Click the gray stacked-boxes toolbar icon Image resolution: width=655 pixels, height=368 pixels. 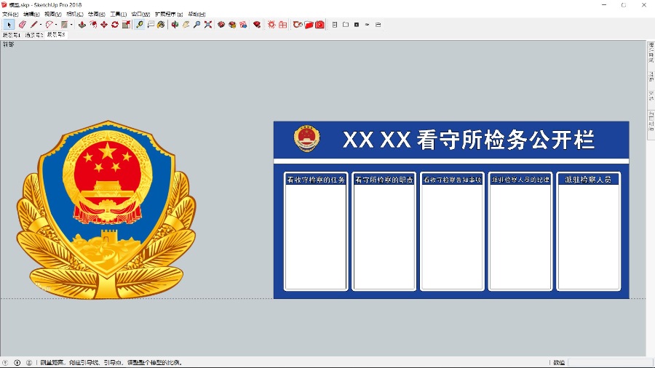335,25
